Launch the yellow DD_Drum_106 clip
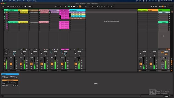174x98 pixels. 70,14
